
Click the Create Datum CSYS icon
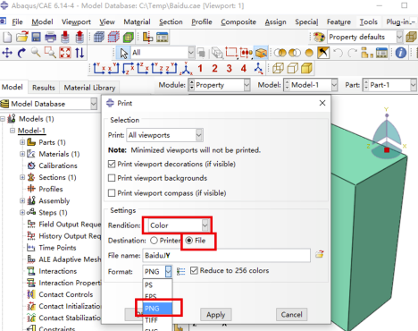(258, 69)
